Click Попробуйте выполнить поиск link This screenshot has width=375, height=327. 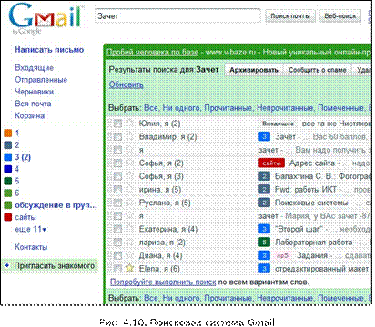point(163,282)
